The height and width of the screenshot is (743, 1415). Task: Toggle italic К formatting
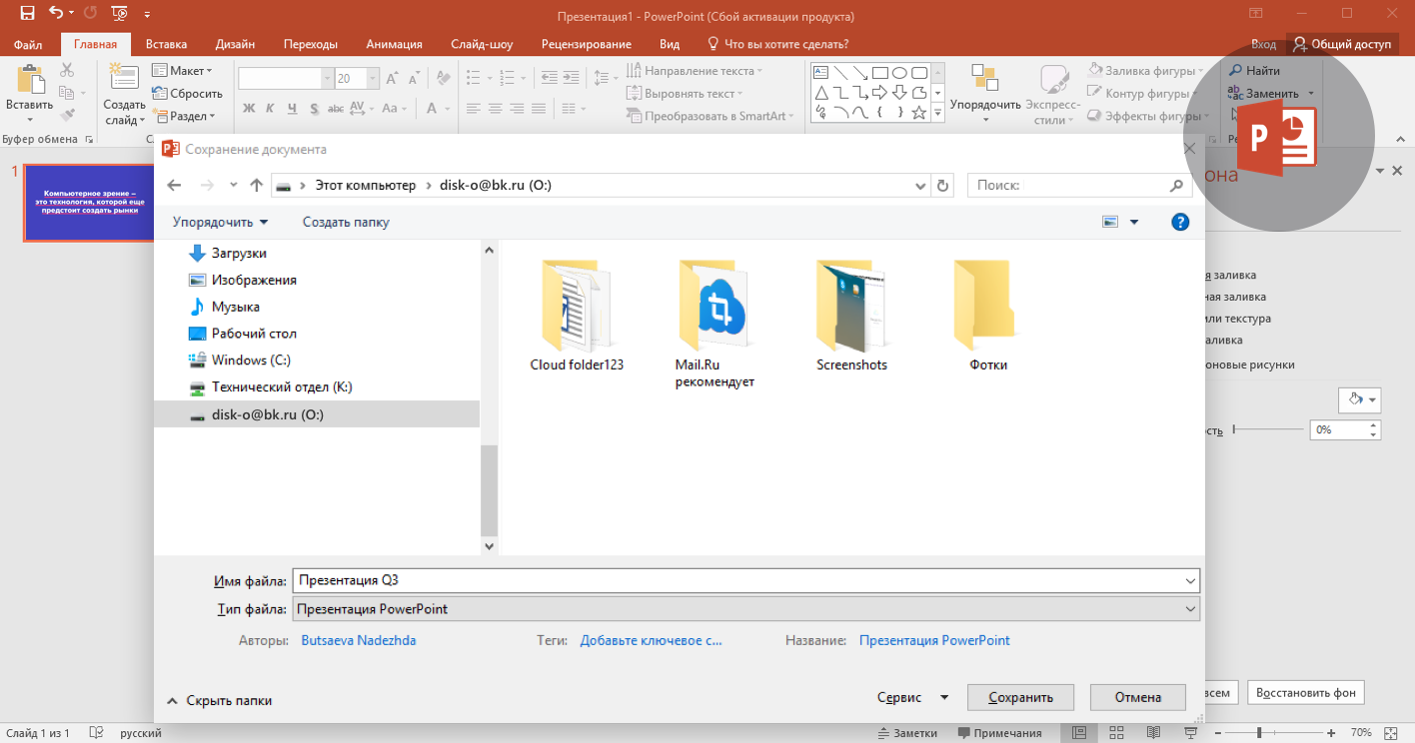point(270,109)
